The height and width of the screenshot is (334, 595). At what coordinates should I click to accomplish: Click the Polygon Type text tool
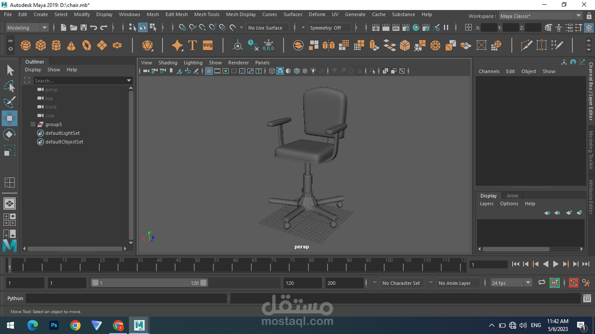coord(192,45)
